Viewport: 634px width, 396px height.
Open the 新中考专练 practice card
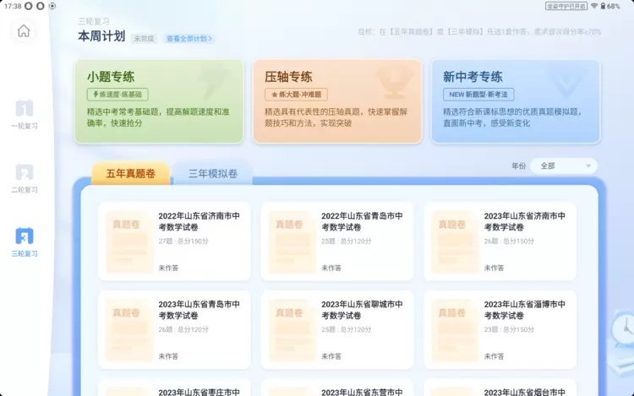pos(515,101)
